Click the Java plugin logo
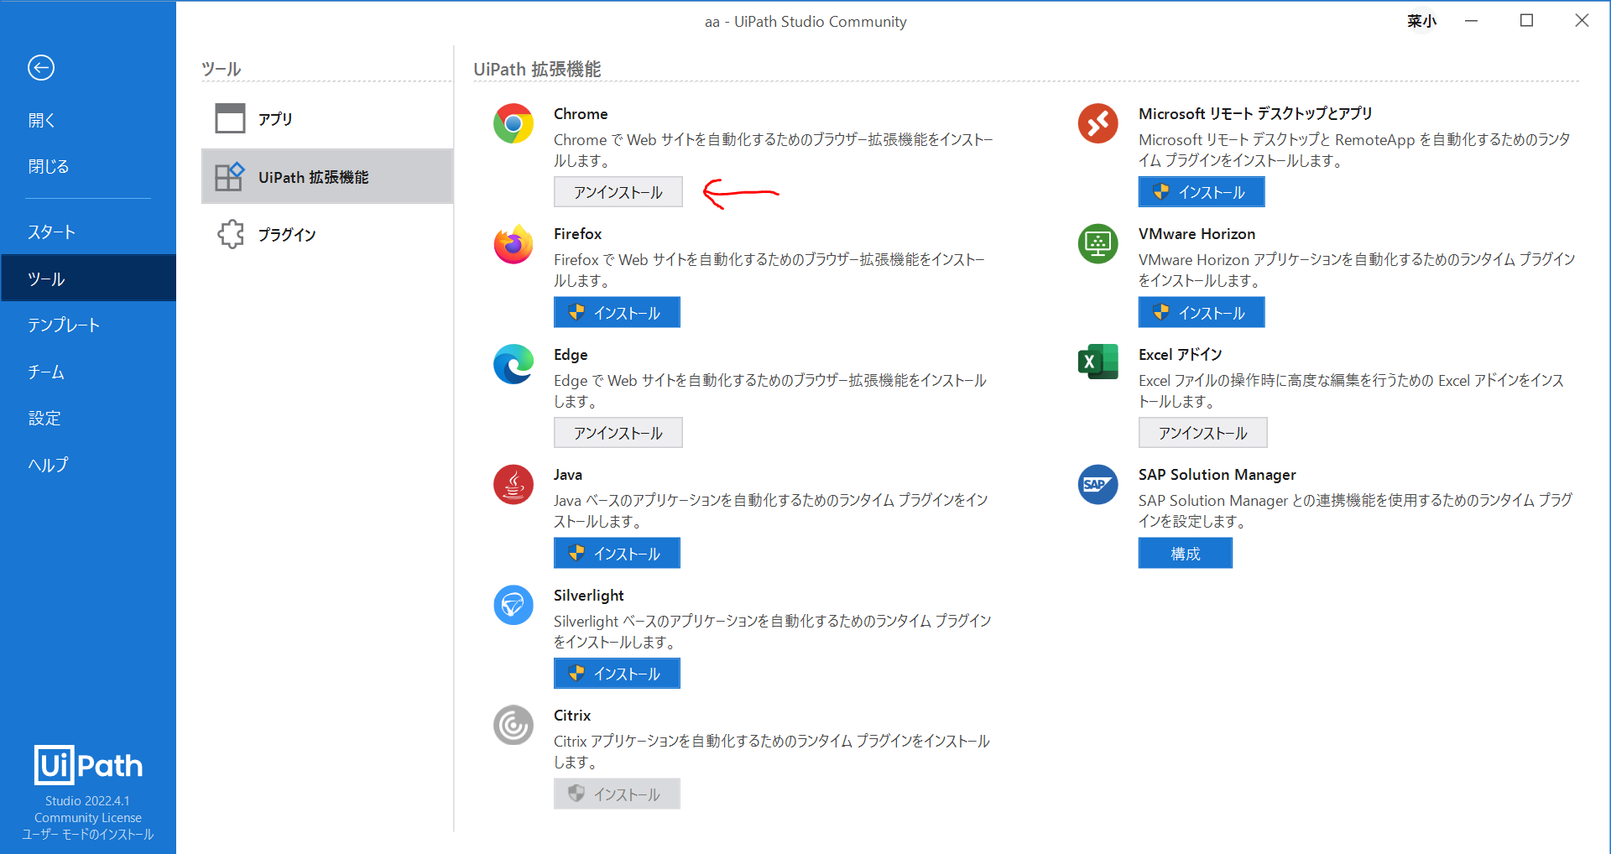Screen dimensions: 1611x854 [514, 485]
